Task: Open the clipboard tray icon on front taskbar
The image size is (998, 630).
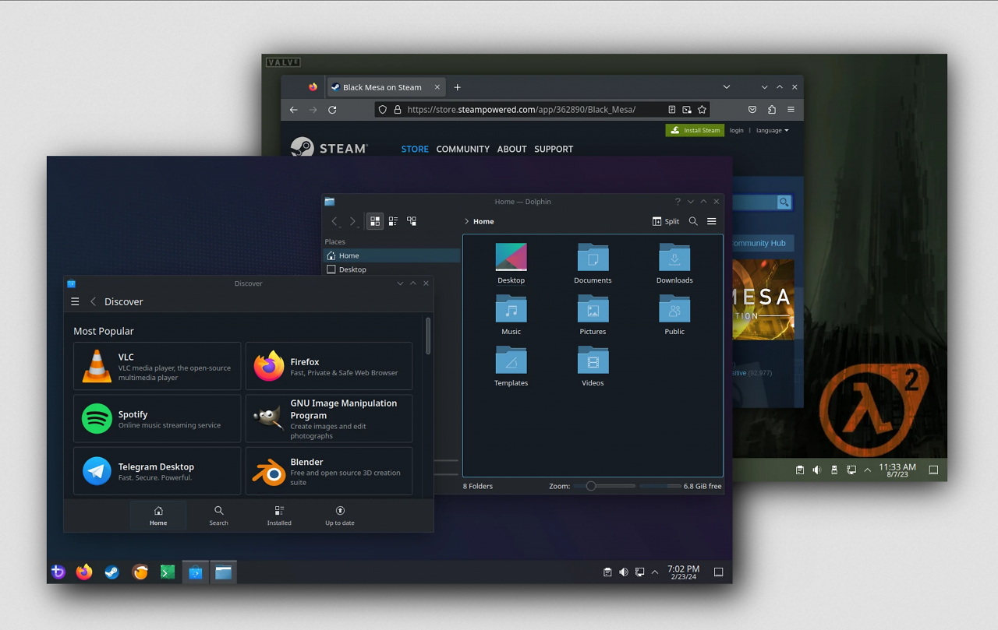Action: coord(607,572)
